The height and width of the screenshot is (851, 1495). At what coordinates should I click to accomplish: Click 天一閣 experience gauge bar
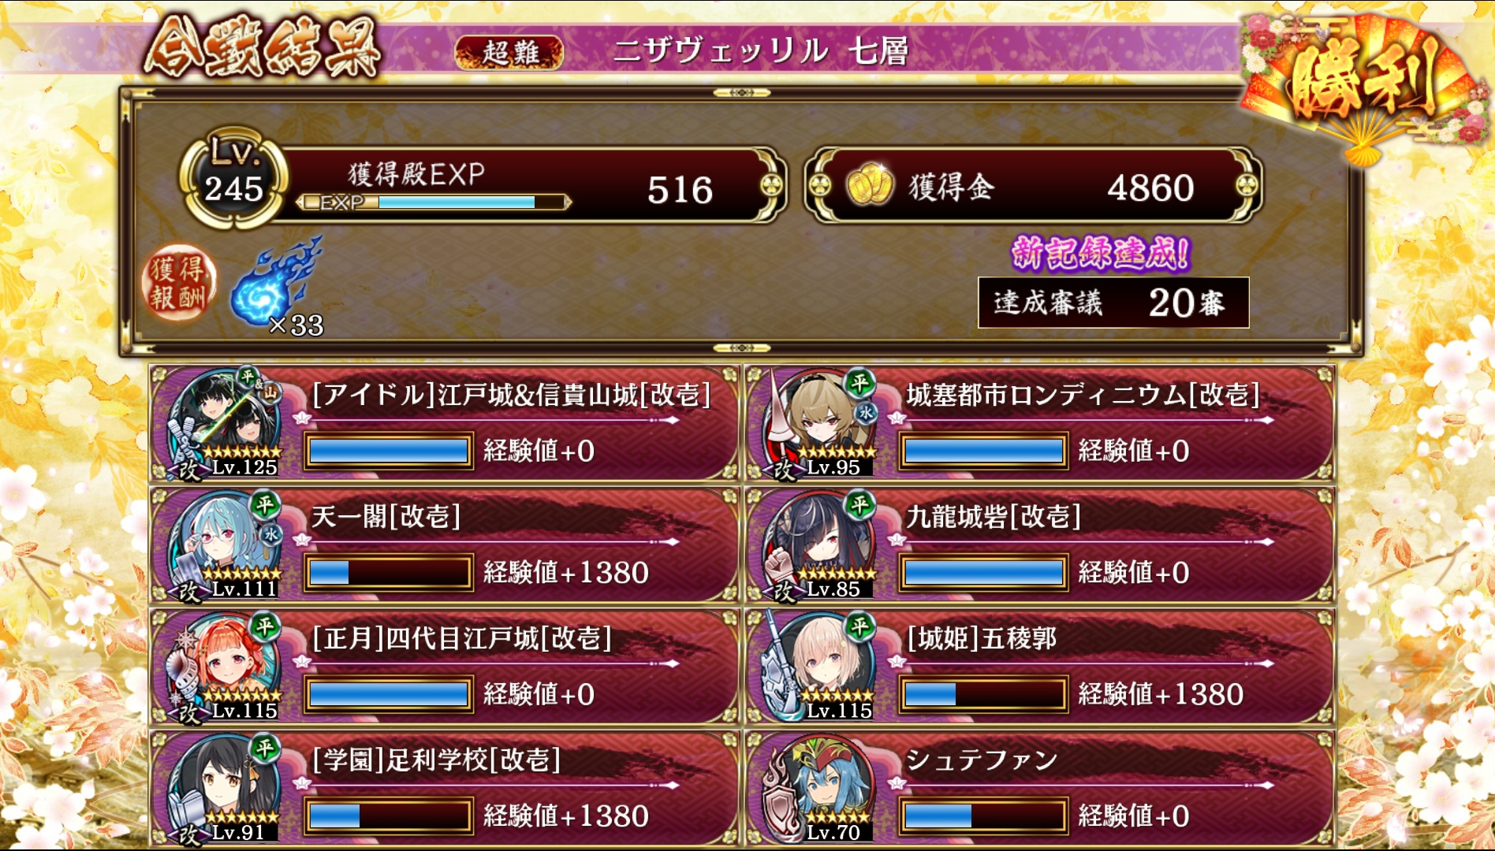(389, 572)
